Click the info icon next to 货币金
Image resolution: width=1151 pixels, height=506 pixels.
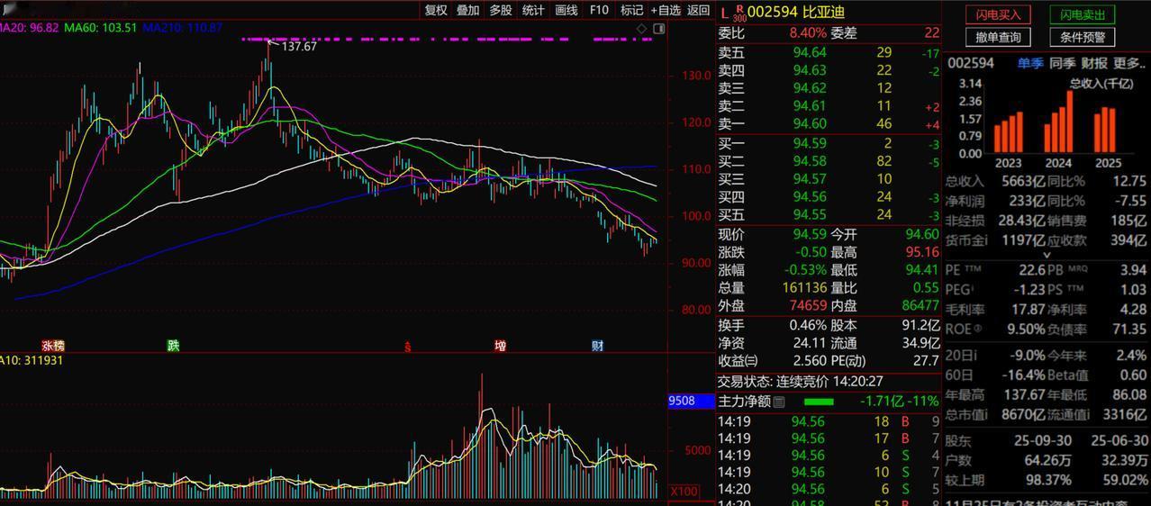click(984, 240)
